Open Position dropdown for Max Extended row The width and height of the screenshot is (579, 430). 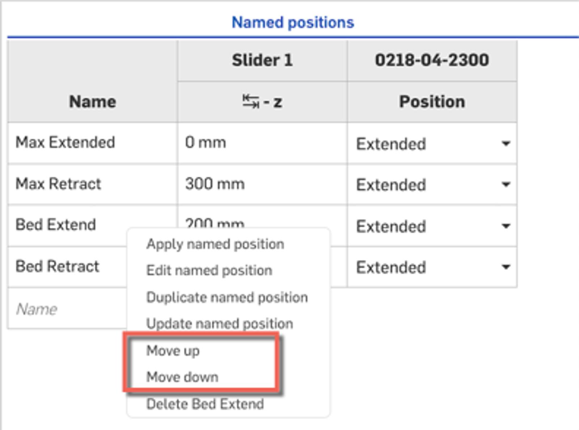coord(506,144)
